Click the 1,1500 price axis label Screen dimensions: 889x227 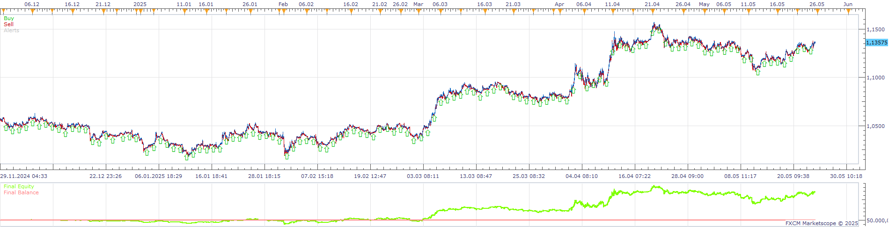click(x=875, y=29)
